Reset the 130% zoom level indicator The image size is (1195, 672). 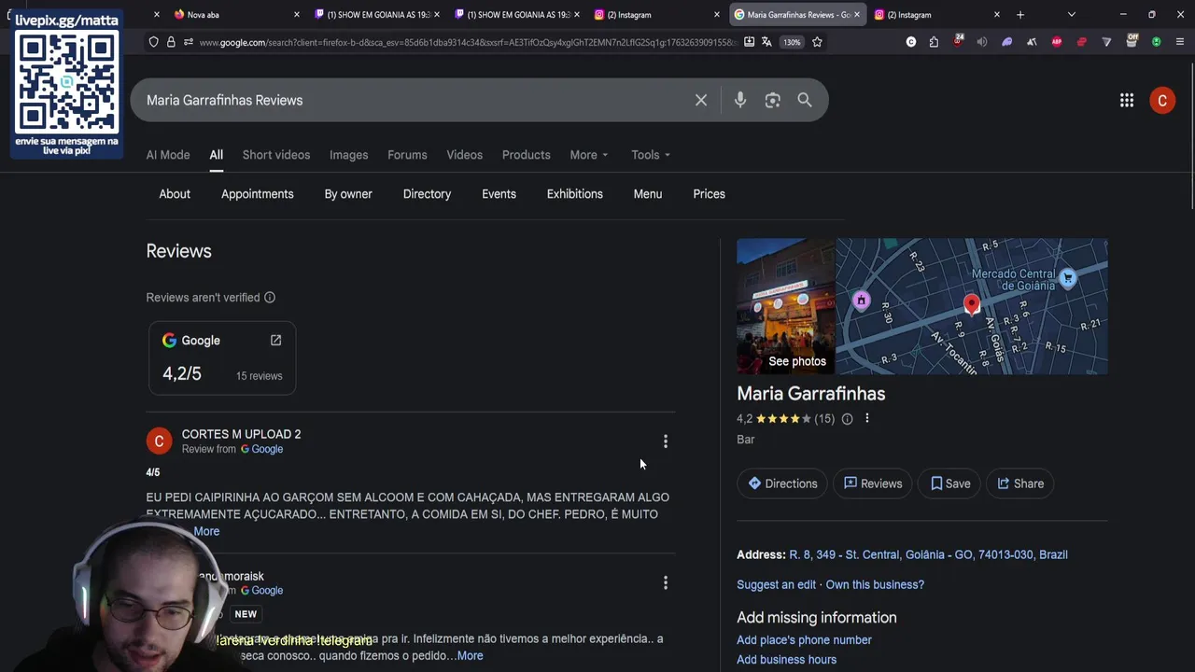pyautogui.click(x=792, y=42)
